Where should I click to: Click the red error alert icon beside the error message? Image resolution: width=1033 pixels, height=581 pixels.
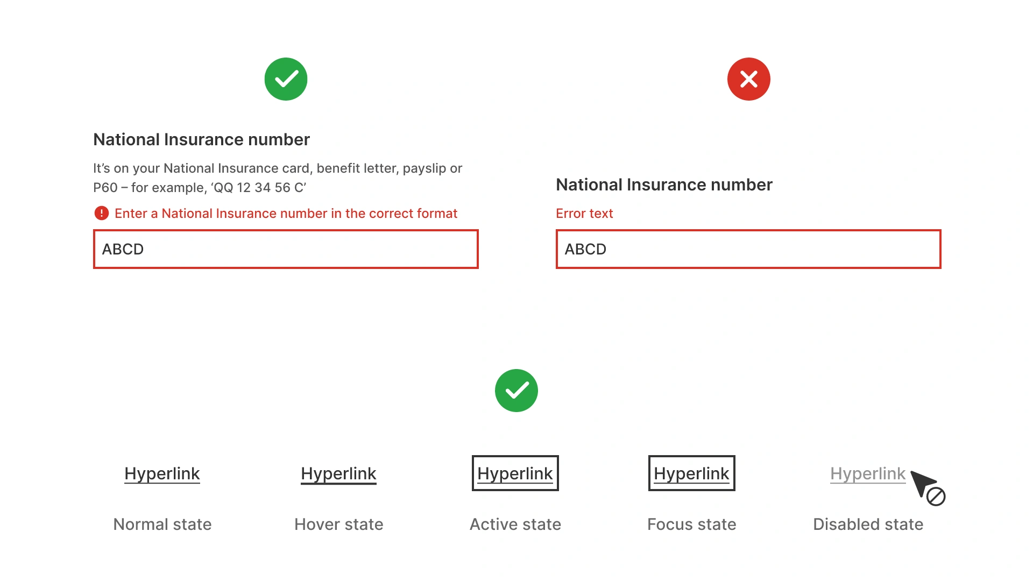101,213
